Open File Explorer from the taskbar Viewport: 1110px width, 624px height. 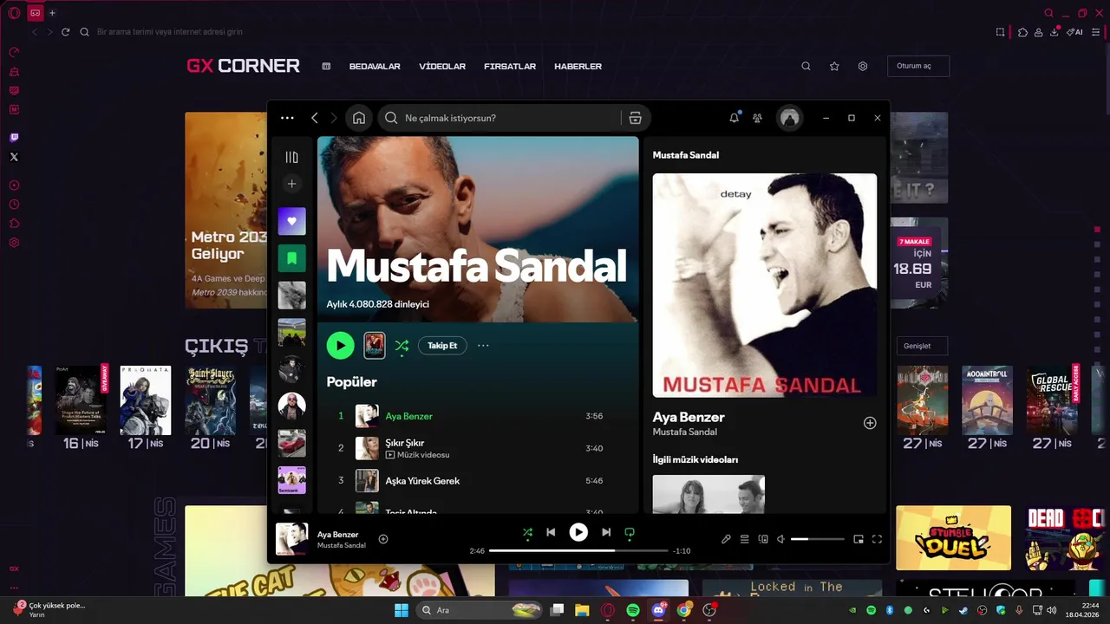coord(582,610)
